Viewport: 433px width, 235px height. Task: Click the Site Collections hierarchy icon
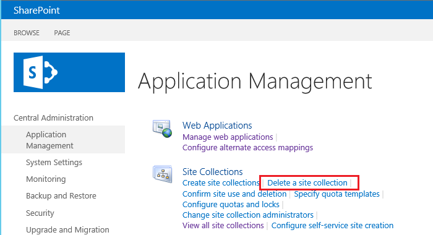tap(162, 174)
